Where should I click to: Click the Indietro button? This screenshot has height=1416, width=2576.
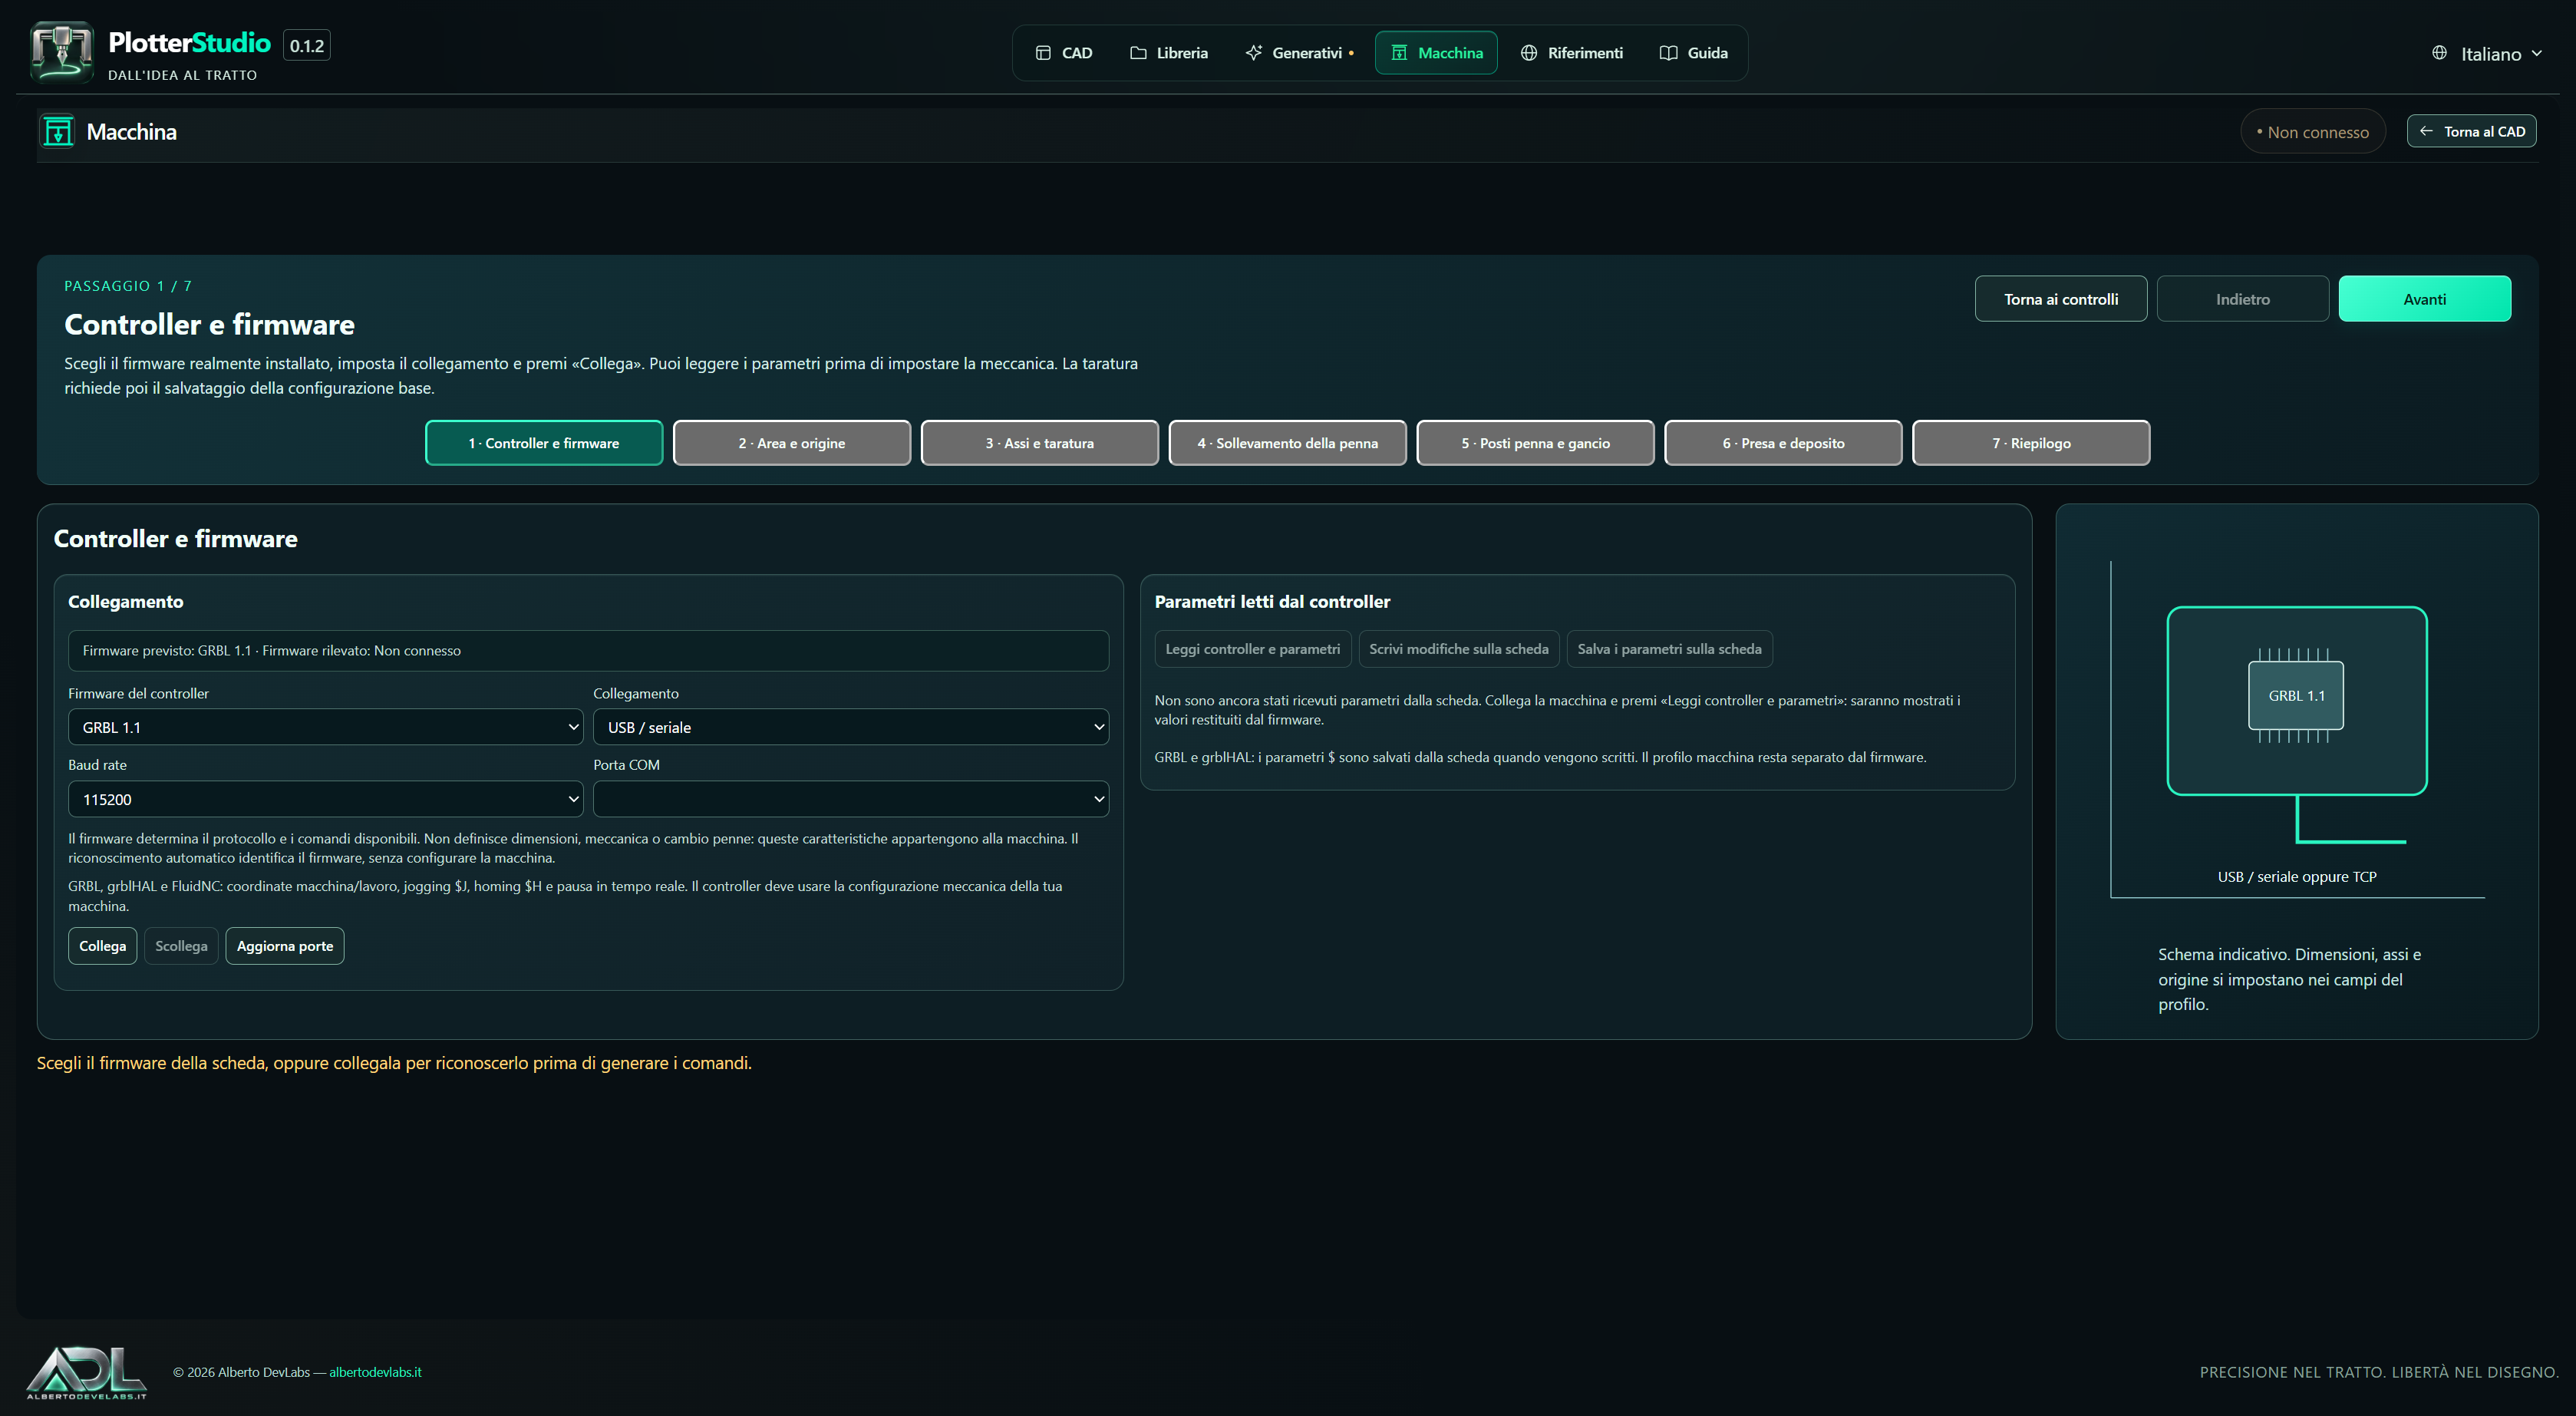(2242, 299)
